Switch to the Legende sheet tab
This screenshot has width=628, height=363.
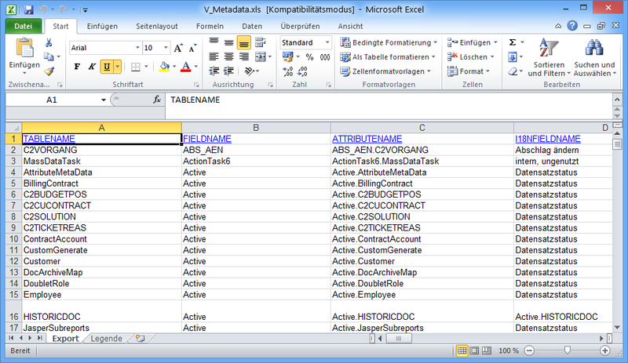(107, 339)
